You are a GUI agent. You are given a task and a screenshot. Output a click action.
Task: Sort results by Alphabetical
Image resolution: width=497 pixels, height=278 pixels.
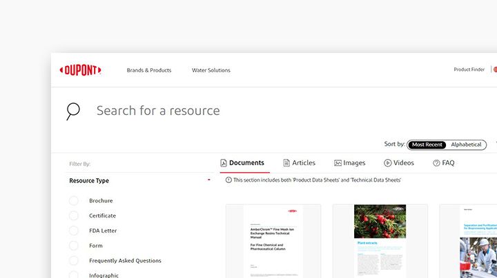(x=466, y=145)
